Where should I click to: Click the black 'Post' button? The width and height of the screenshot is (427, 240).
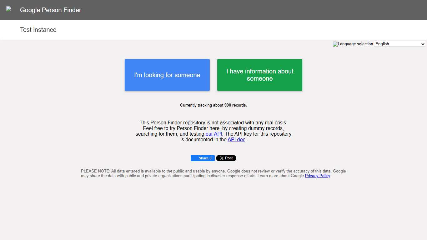pyautogui.click(x=226, y=158)
